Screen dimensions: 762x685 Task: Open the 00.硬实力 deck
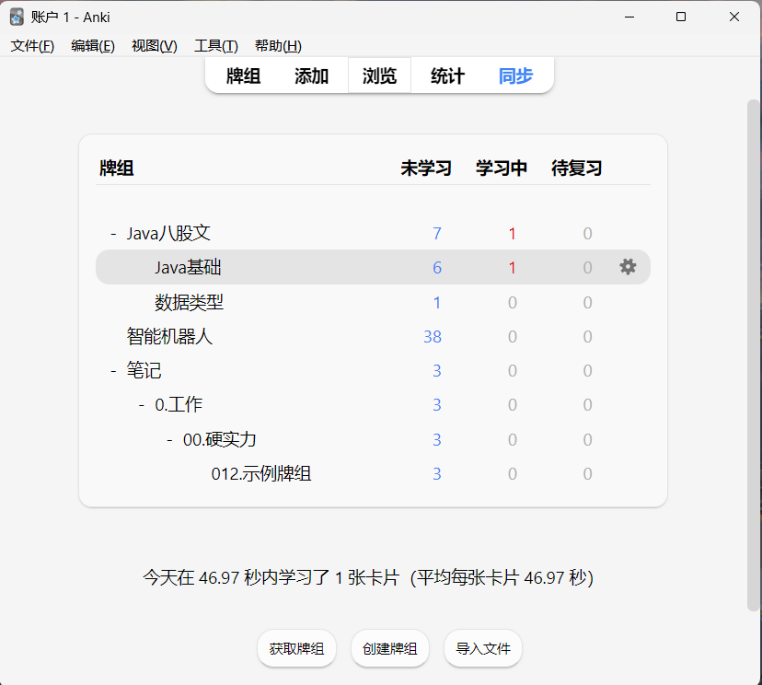coord(220,439)
